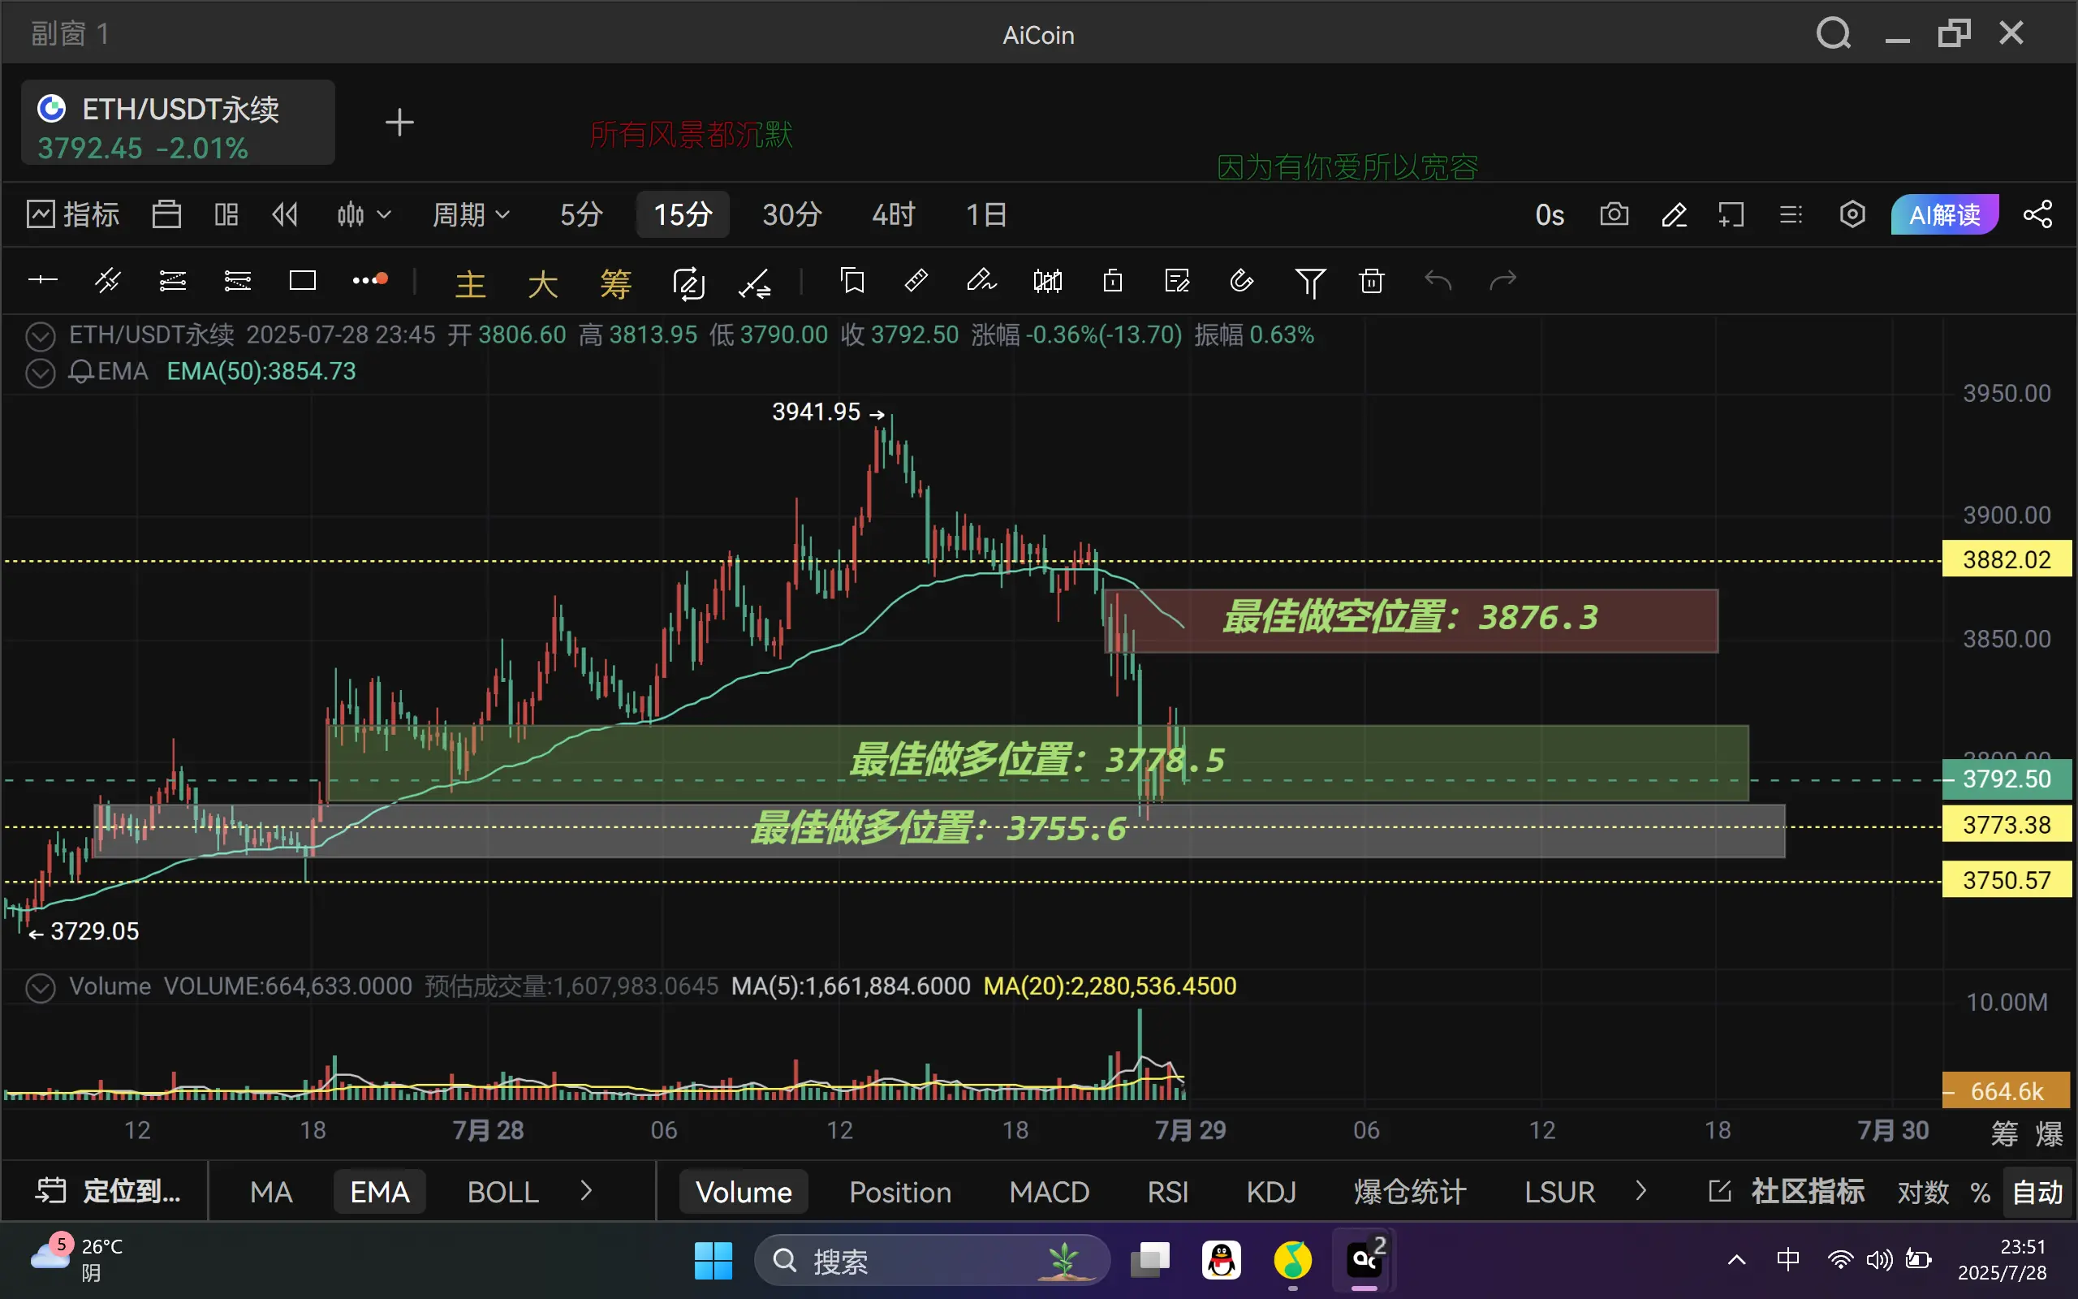Click the rewind replay icon
Viewport: 2078px width, 1299px height.
coord(285,214)
